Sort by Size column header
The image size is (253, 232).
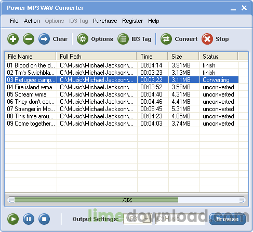(183, 57)
